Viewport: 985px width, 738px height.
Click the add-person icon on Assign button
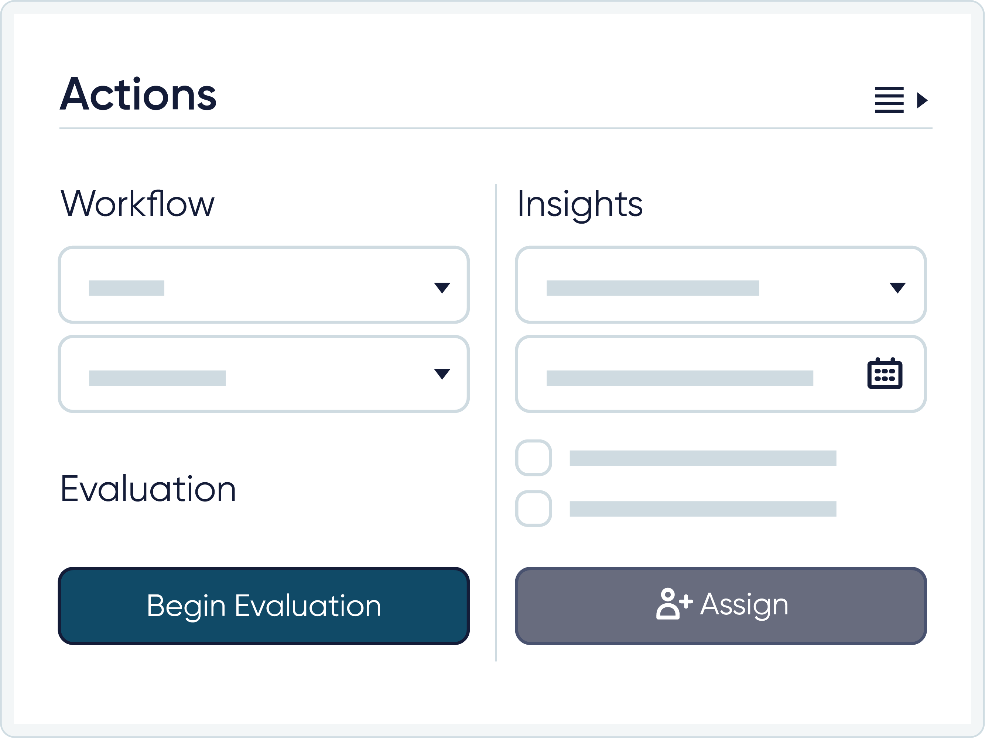(x=674, y=604)
